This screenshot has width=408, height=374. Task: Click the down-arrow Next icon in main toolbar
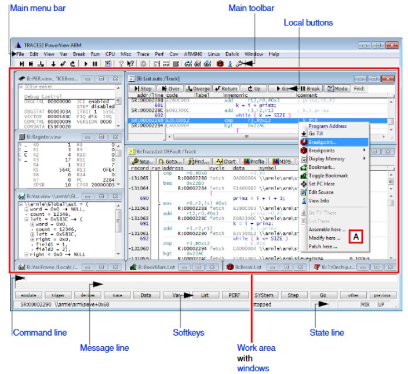[53, 64]
